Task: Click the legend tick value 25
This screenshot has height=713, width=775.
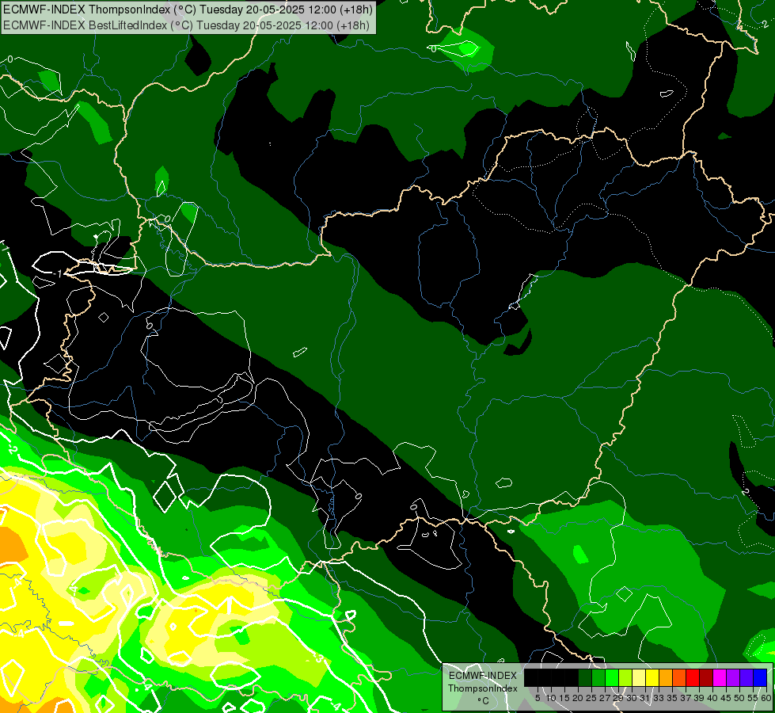Action: (591, 698)
